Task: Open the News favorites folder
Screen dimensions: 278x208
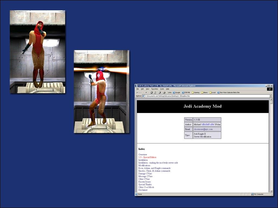Action: coord(204,93)
